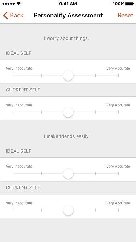This screenshot has width=136, height=242.
Task: Click Ideal Self slider knob for friends statement
Action: (x=68, y=173)
